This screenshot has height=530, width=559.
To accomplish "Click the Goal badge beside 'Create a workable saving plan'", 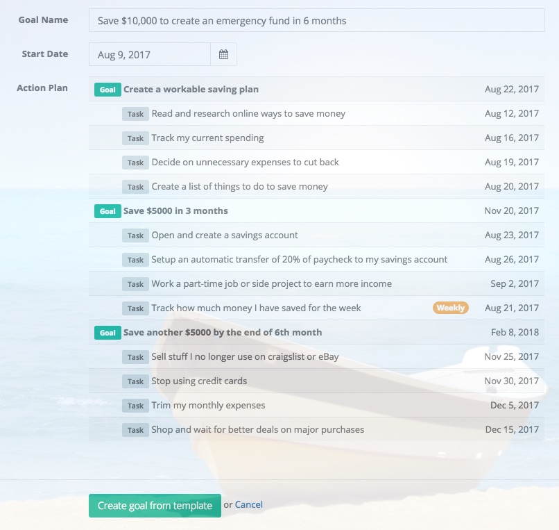I will [x=108, y=90].
